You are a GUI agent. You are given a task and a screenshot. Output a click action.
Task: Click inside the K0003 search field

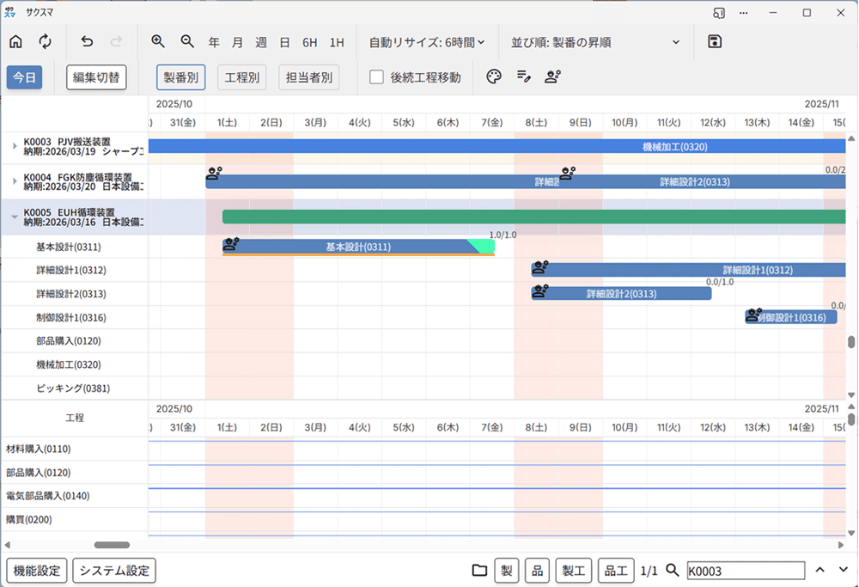point(746,570)
